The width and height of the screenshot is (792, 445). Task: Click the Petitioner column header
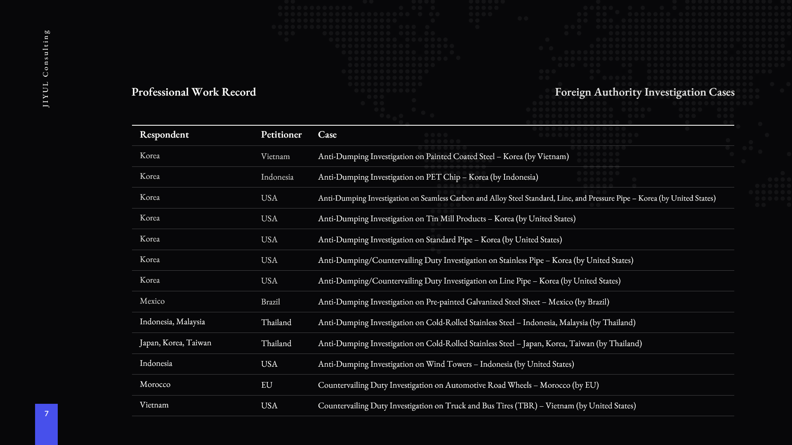[x=281, y=135]
